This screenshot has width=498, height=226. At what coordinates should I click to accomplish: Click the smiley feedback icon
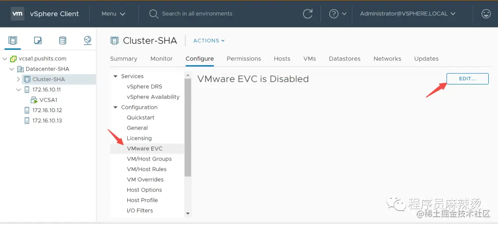(486, 14)
